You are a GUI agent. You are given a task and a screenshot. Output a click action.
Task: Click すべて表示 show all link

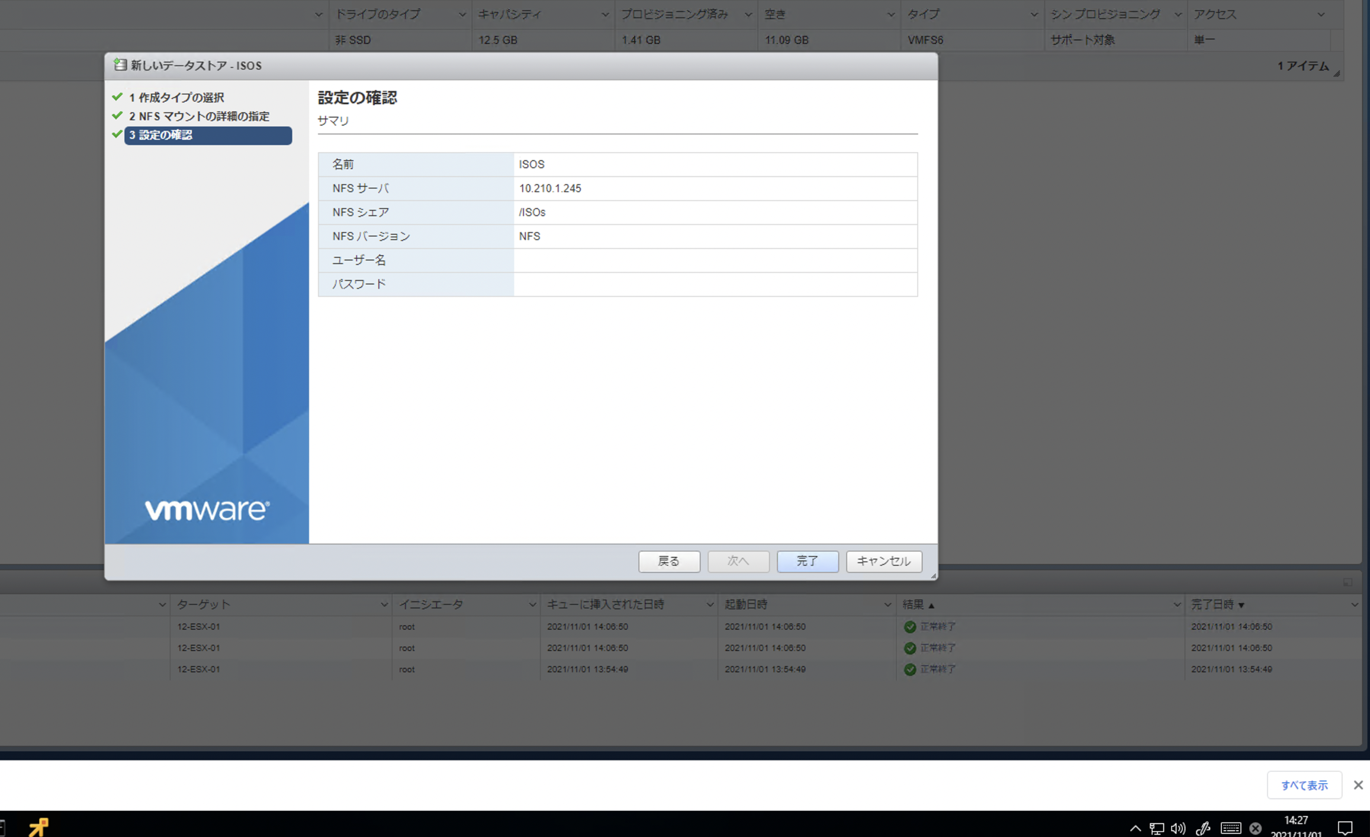click(x=1304, y=786)
